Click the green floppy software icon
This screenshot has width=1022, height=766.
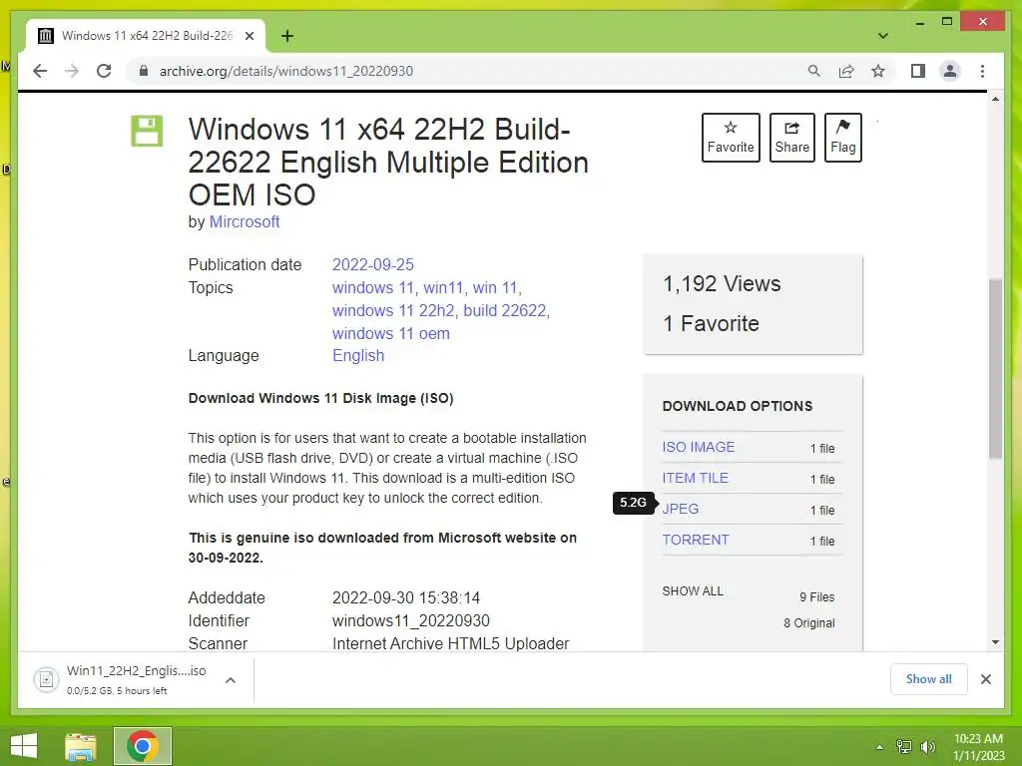(x=147, y=131)
